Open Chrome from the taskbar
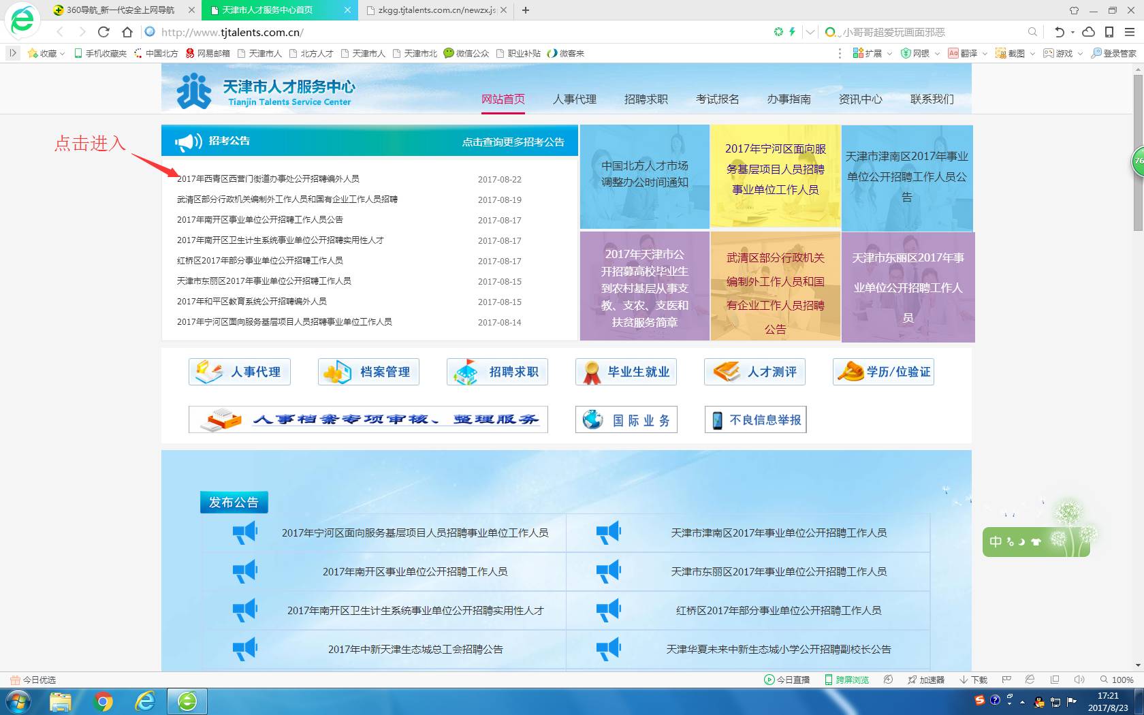Viewport: 1144px width, 715px height. (x=103, y=701)
